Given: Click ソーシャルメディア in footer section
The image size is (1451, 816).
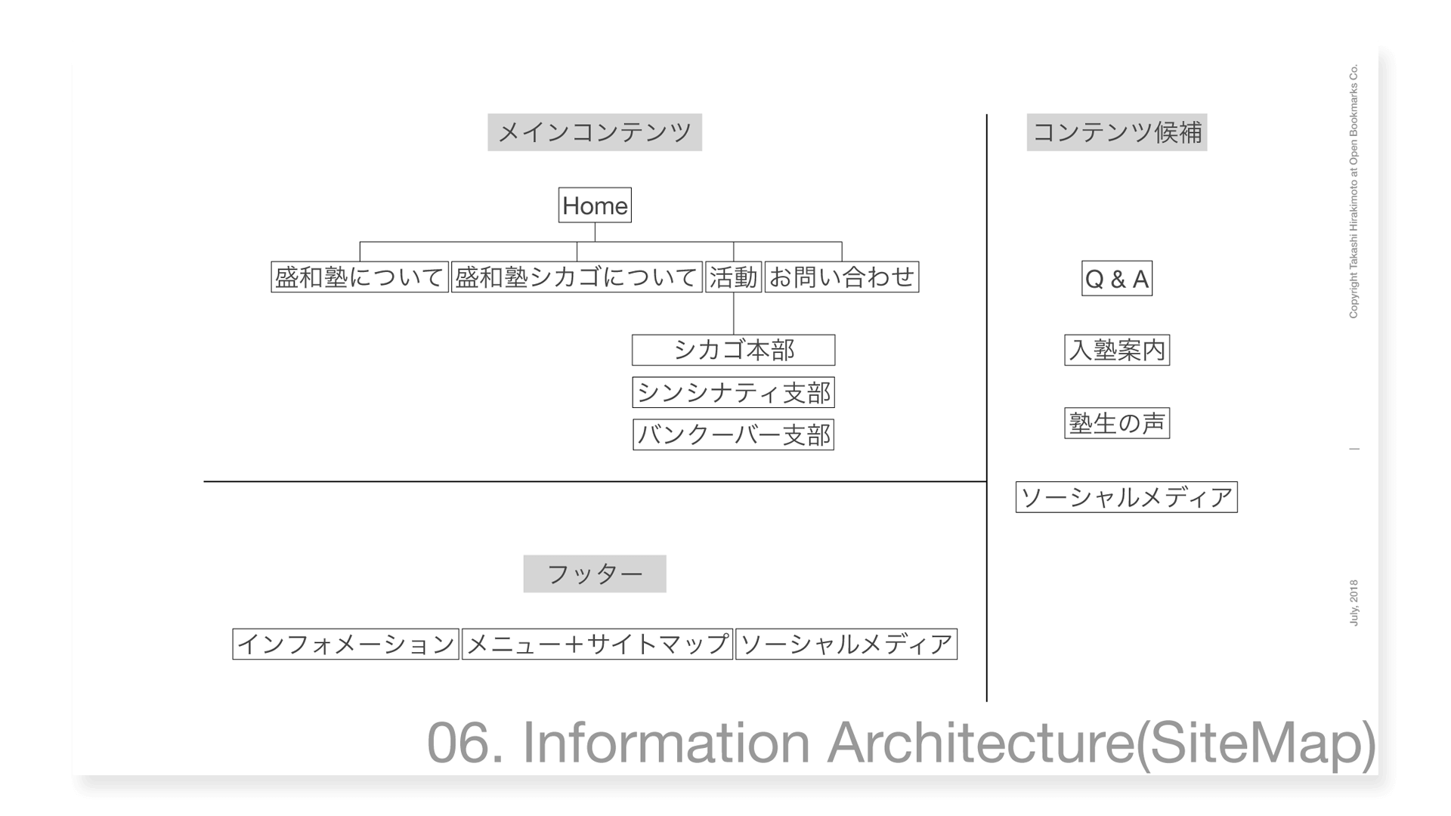Looking at the screenshot, I should click(x=846, y=644).
